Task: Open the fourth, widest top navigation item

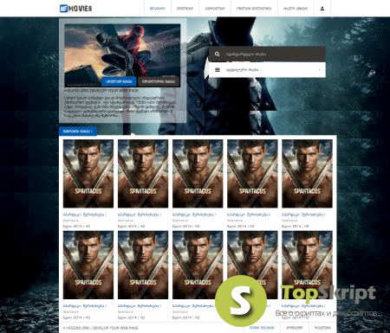Action: (x=254, y=9)
